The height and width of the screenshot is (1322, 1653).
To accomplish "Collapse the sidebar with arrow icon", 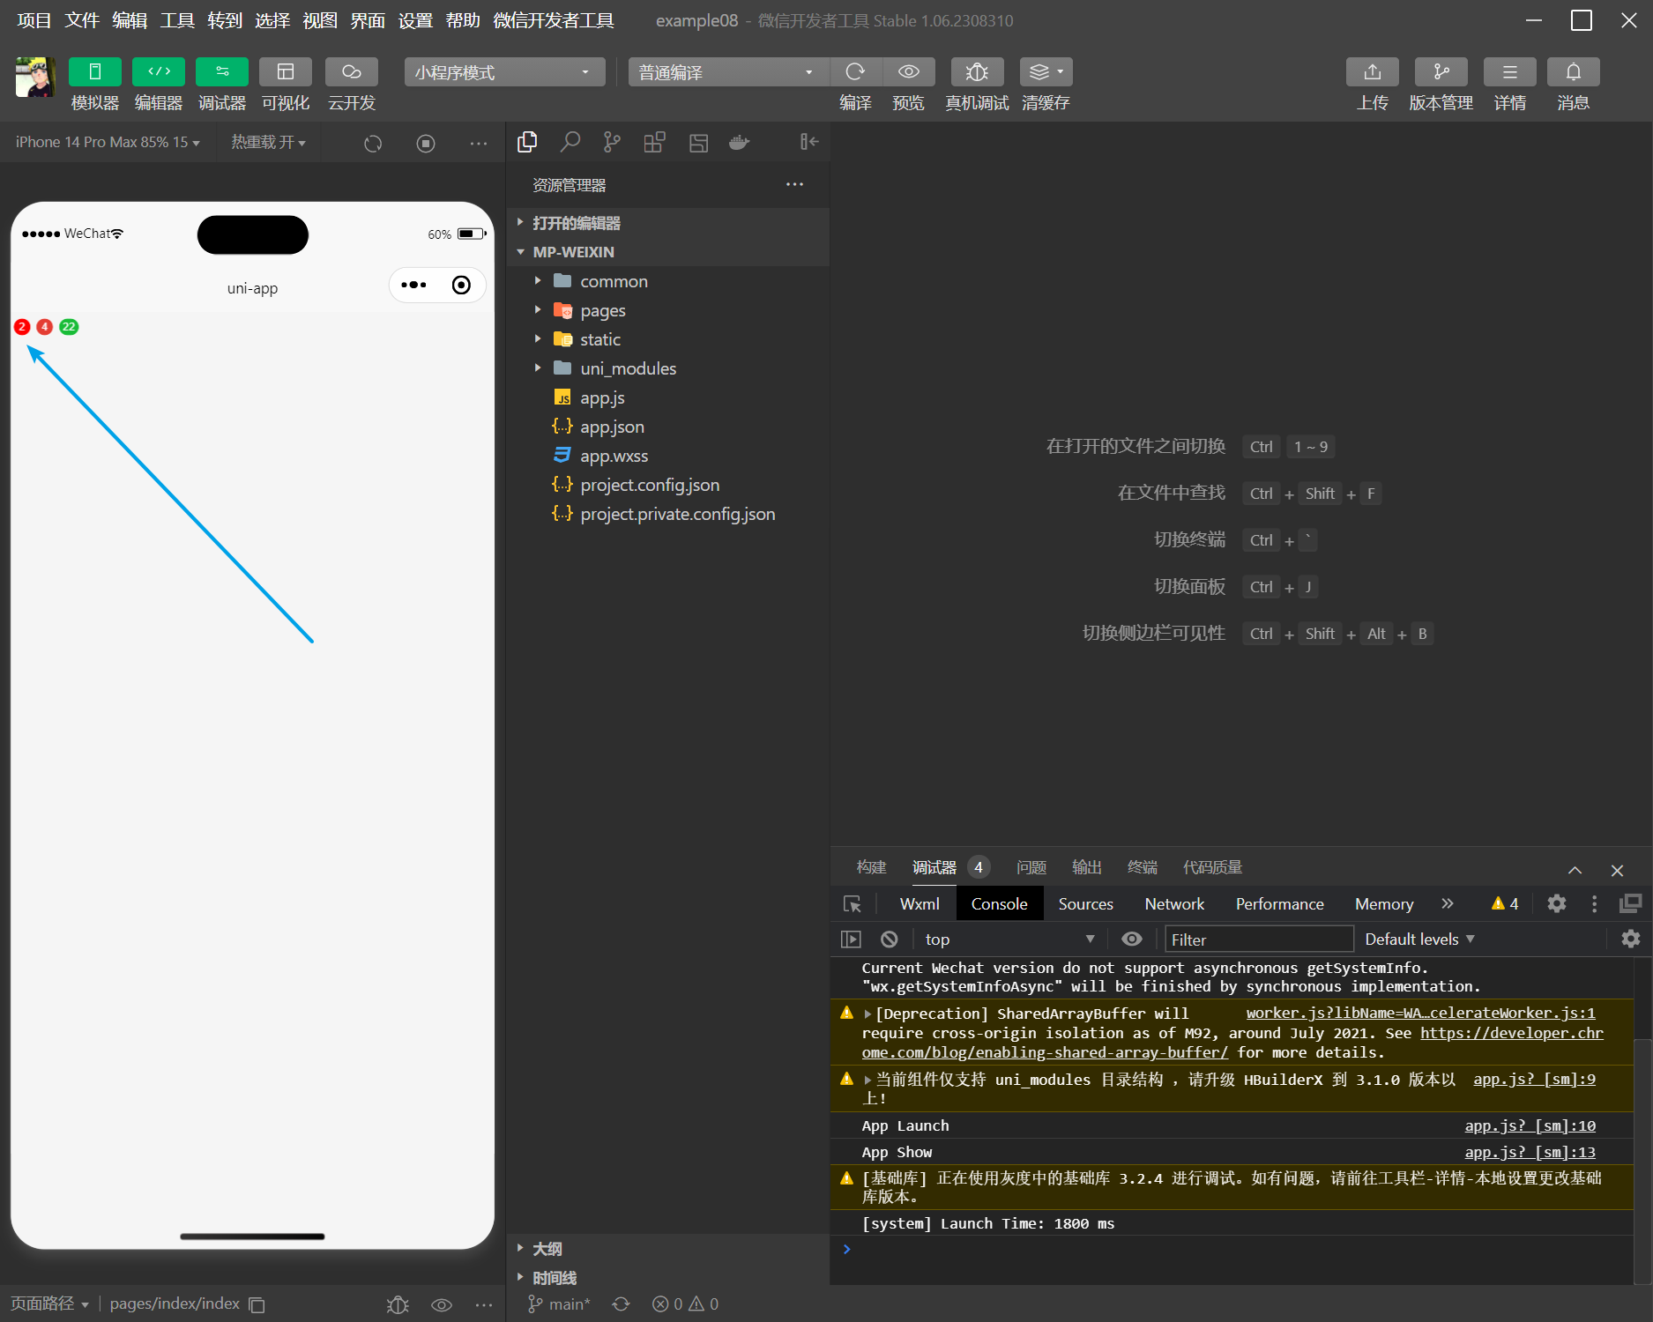I will (809, 142).
